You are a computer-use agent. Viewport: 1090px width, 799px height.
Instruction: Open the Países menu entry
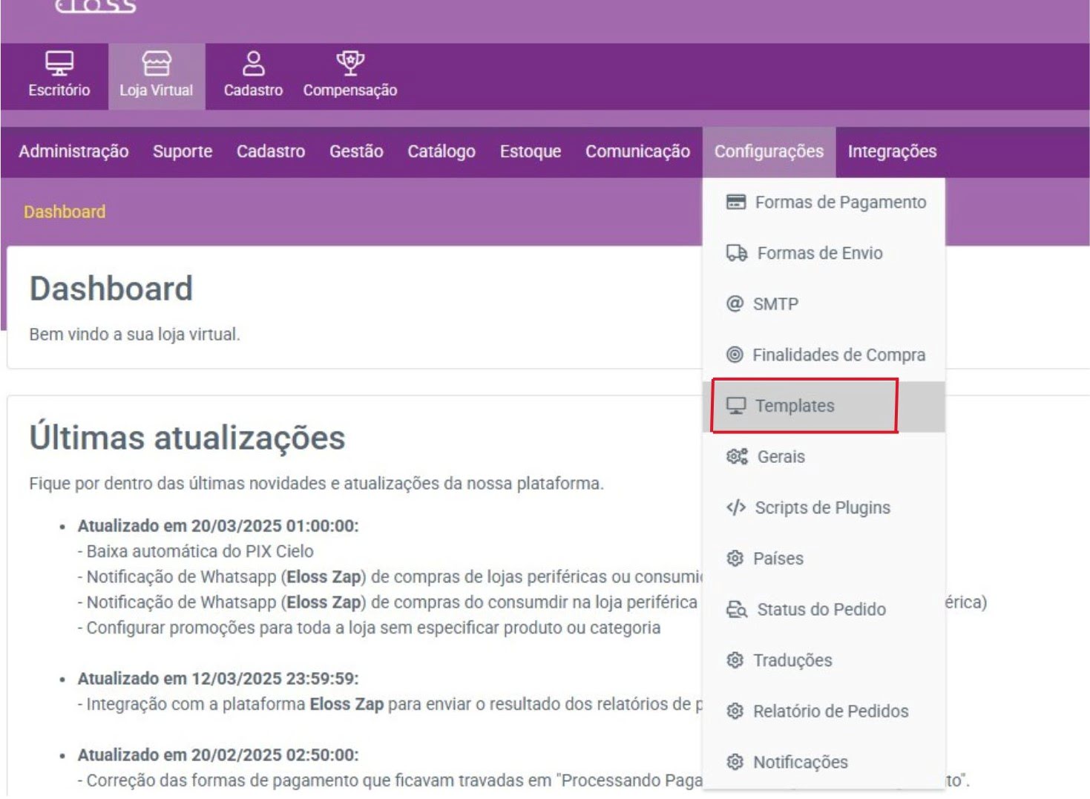click(x=824, y=558)
